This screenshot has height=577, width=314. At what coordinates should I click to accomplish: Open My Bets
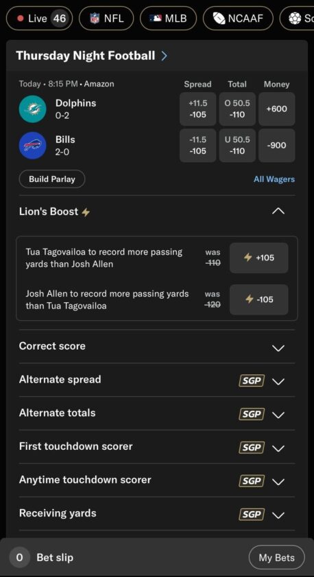pyautogui.click(x=276, y=558)
